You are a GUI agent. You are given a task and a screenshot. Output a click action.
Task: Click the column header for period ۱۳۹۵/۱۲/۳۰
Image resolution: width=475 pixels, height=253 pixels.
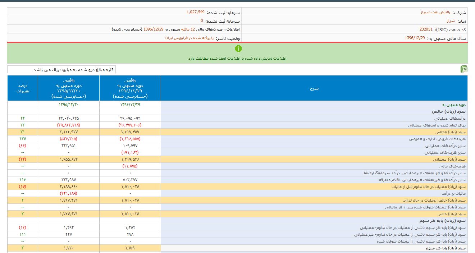[69, 88]
